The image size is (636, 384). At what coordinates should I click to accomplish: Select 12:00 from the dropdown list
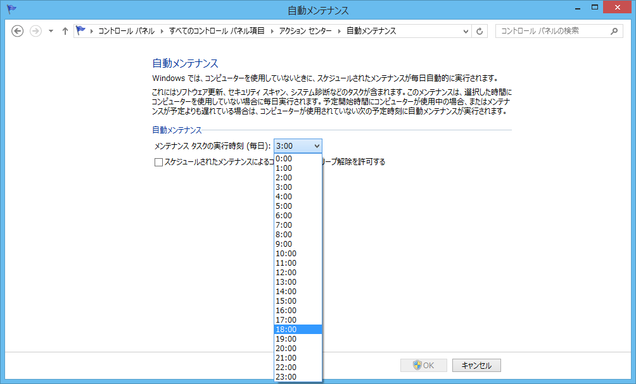click(x=298, y=272)
